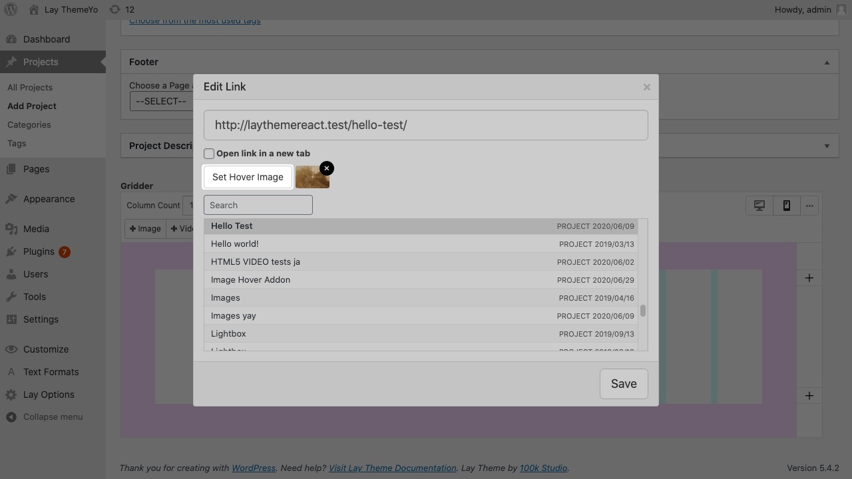Click the Projects pushpin icon
The width and height of the screenshot is (852, 479).
[11, 62]
